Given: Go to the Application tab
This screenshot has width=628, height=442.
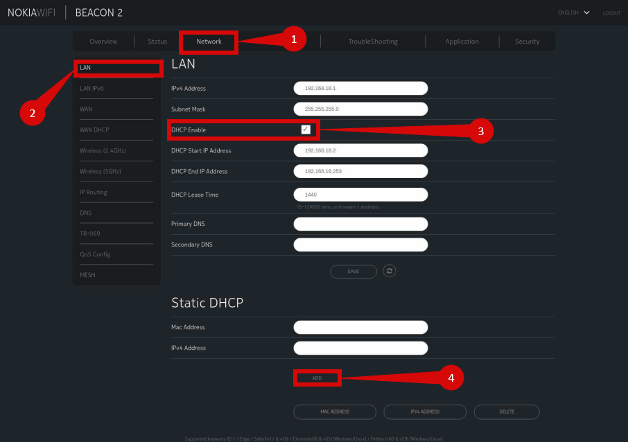Looking at the screenshot, I should [x=462, y=42].
